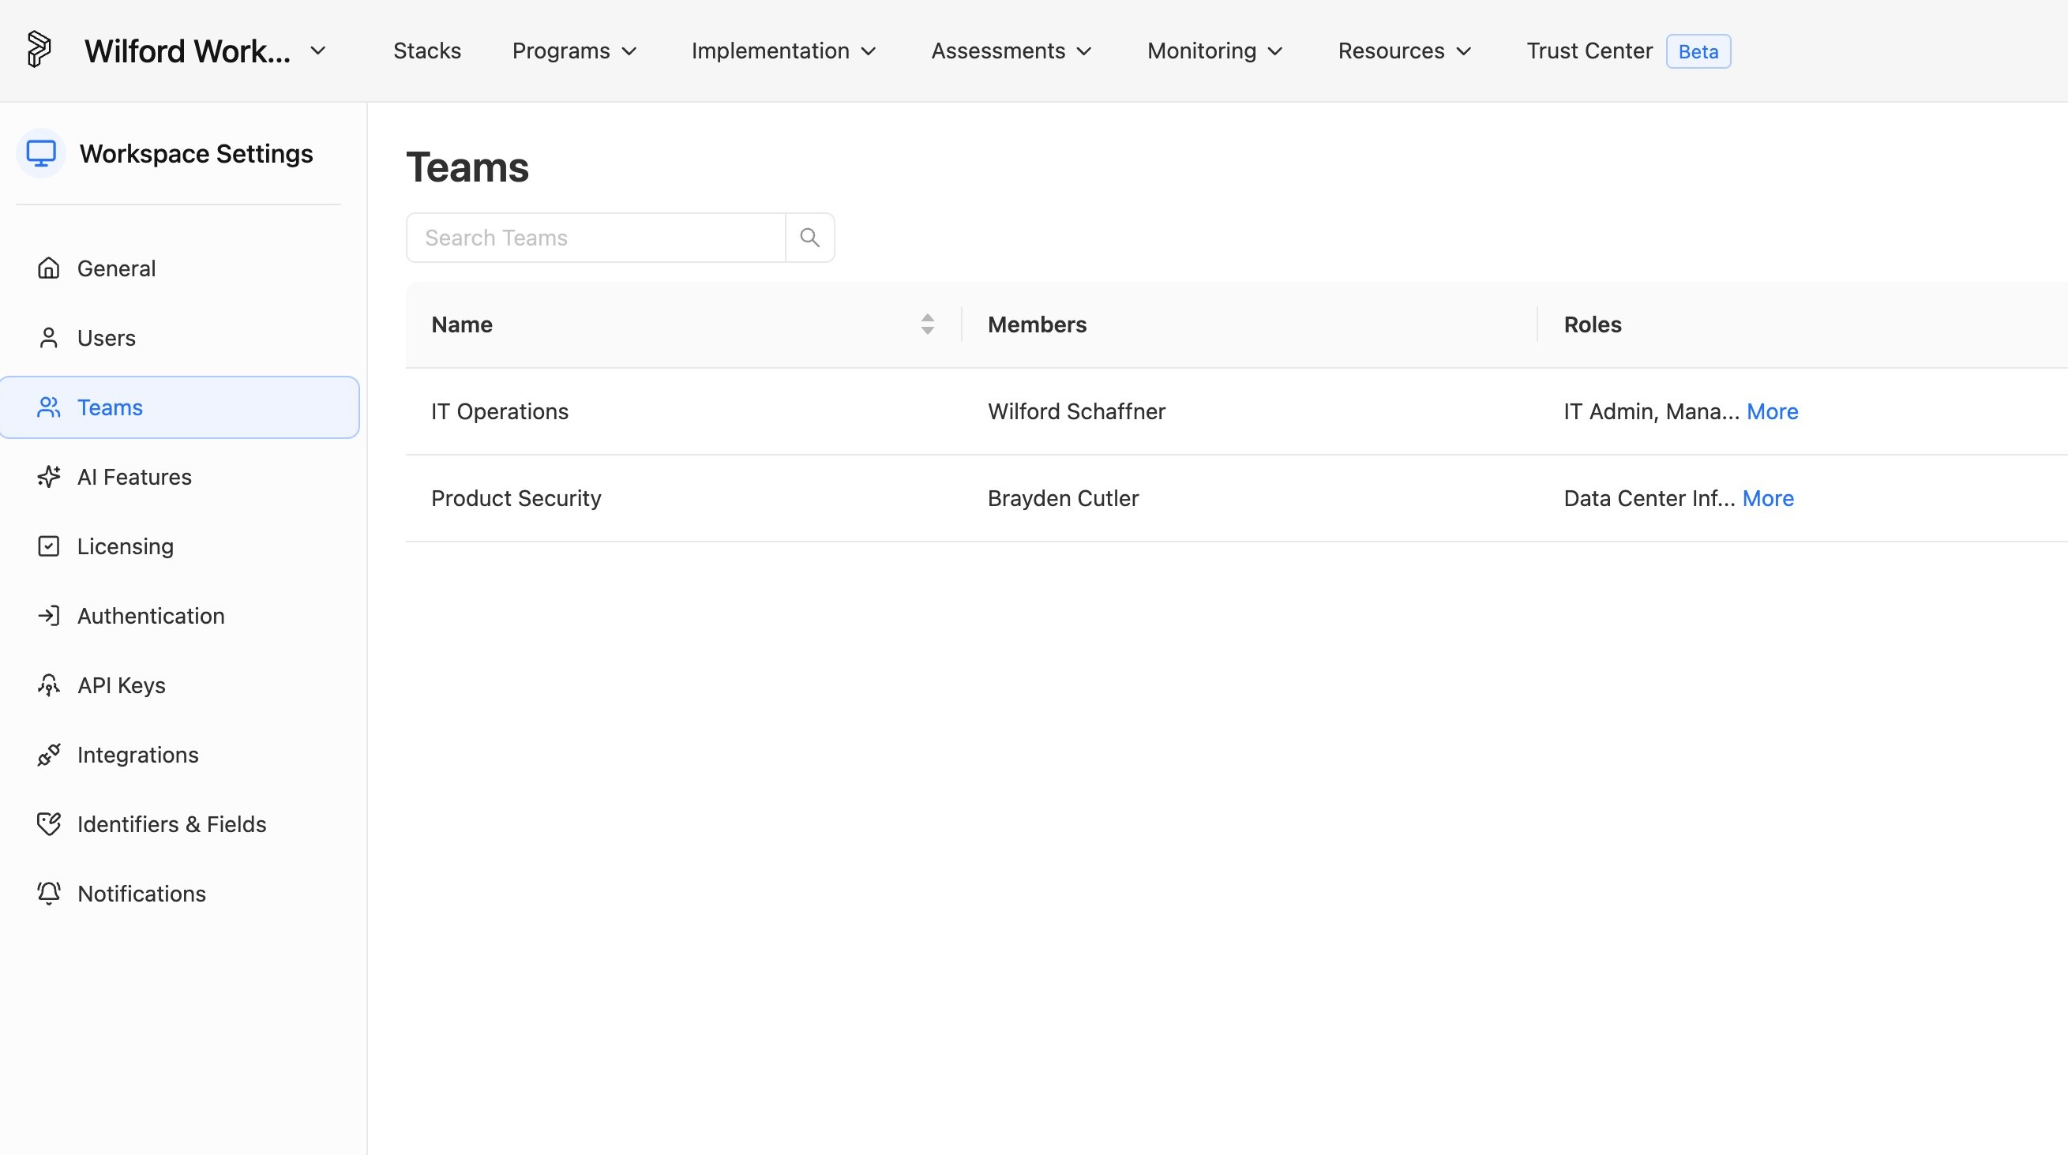Click the Workspace Settings monitor icon

click(41, 152)
